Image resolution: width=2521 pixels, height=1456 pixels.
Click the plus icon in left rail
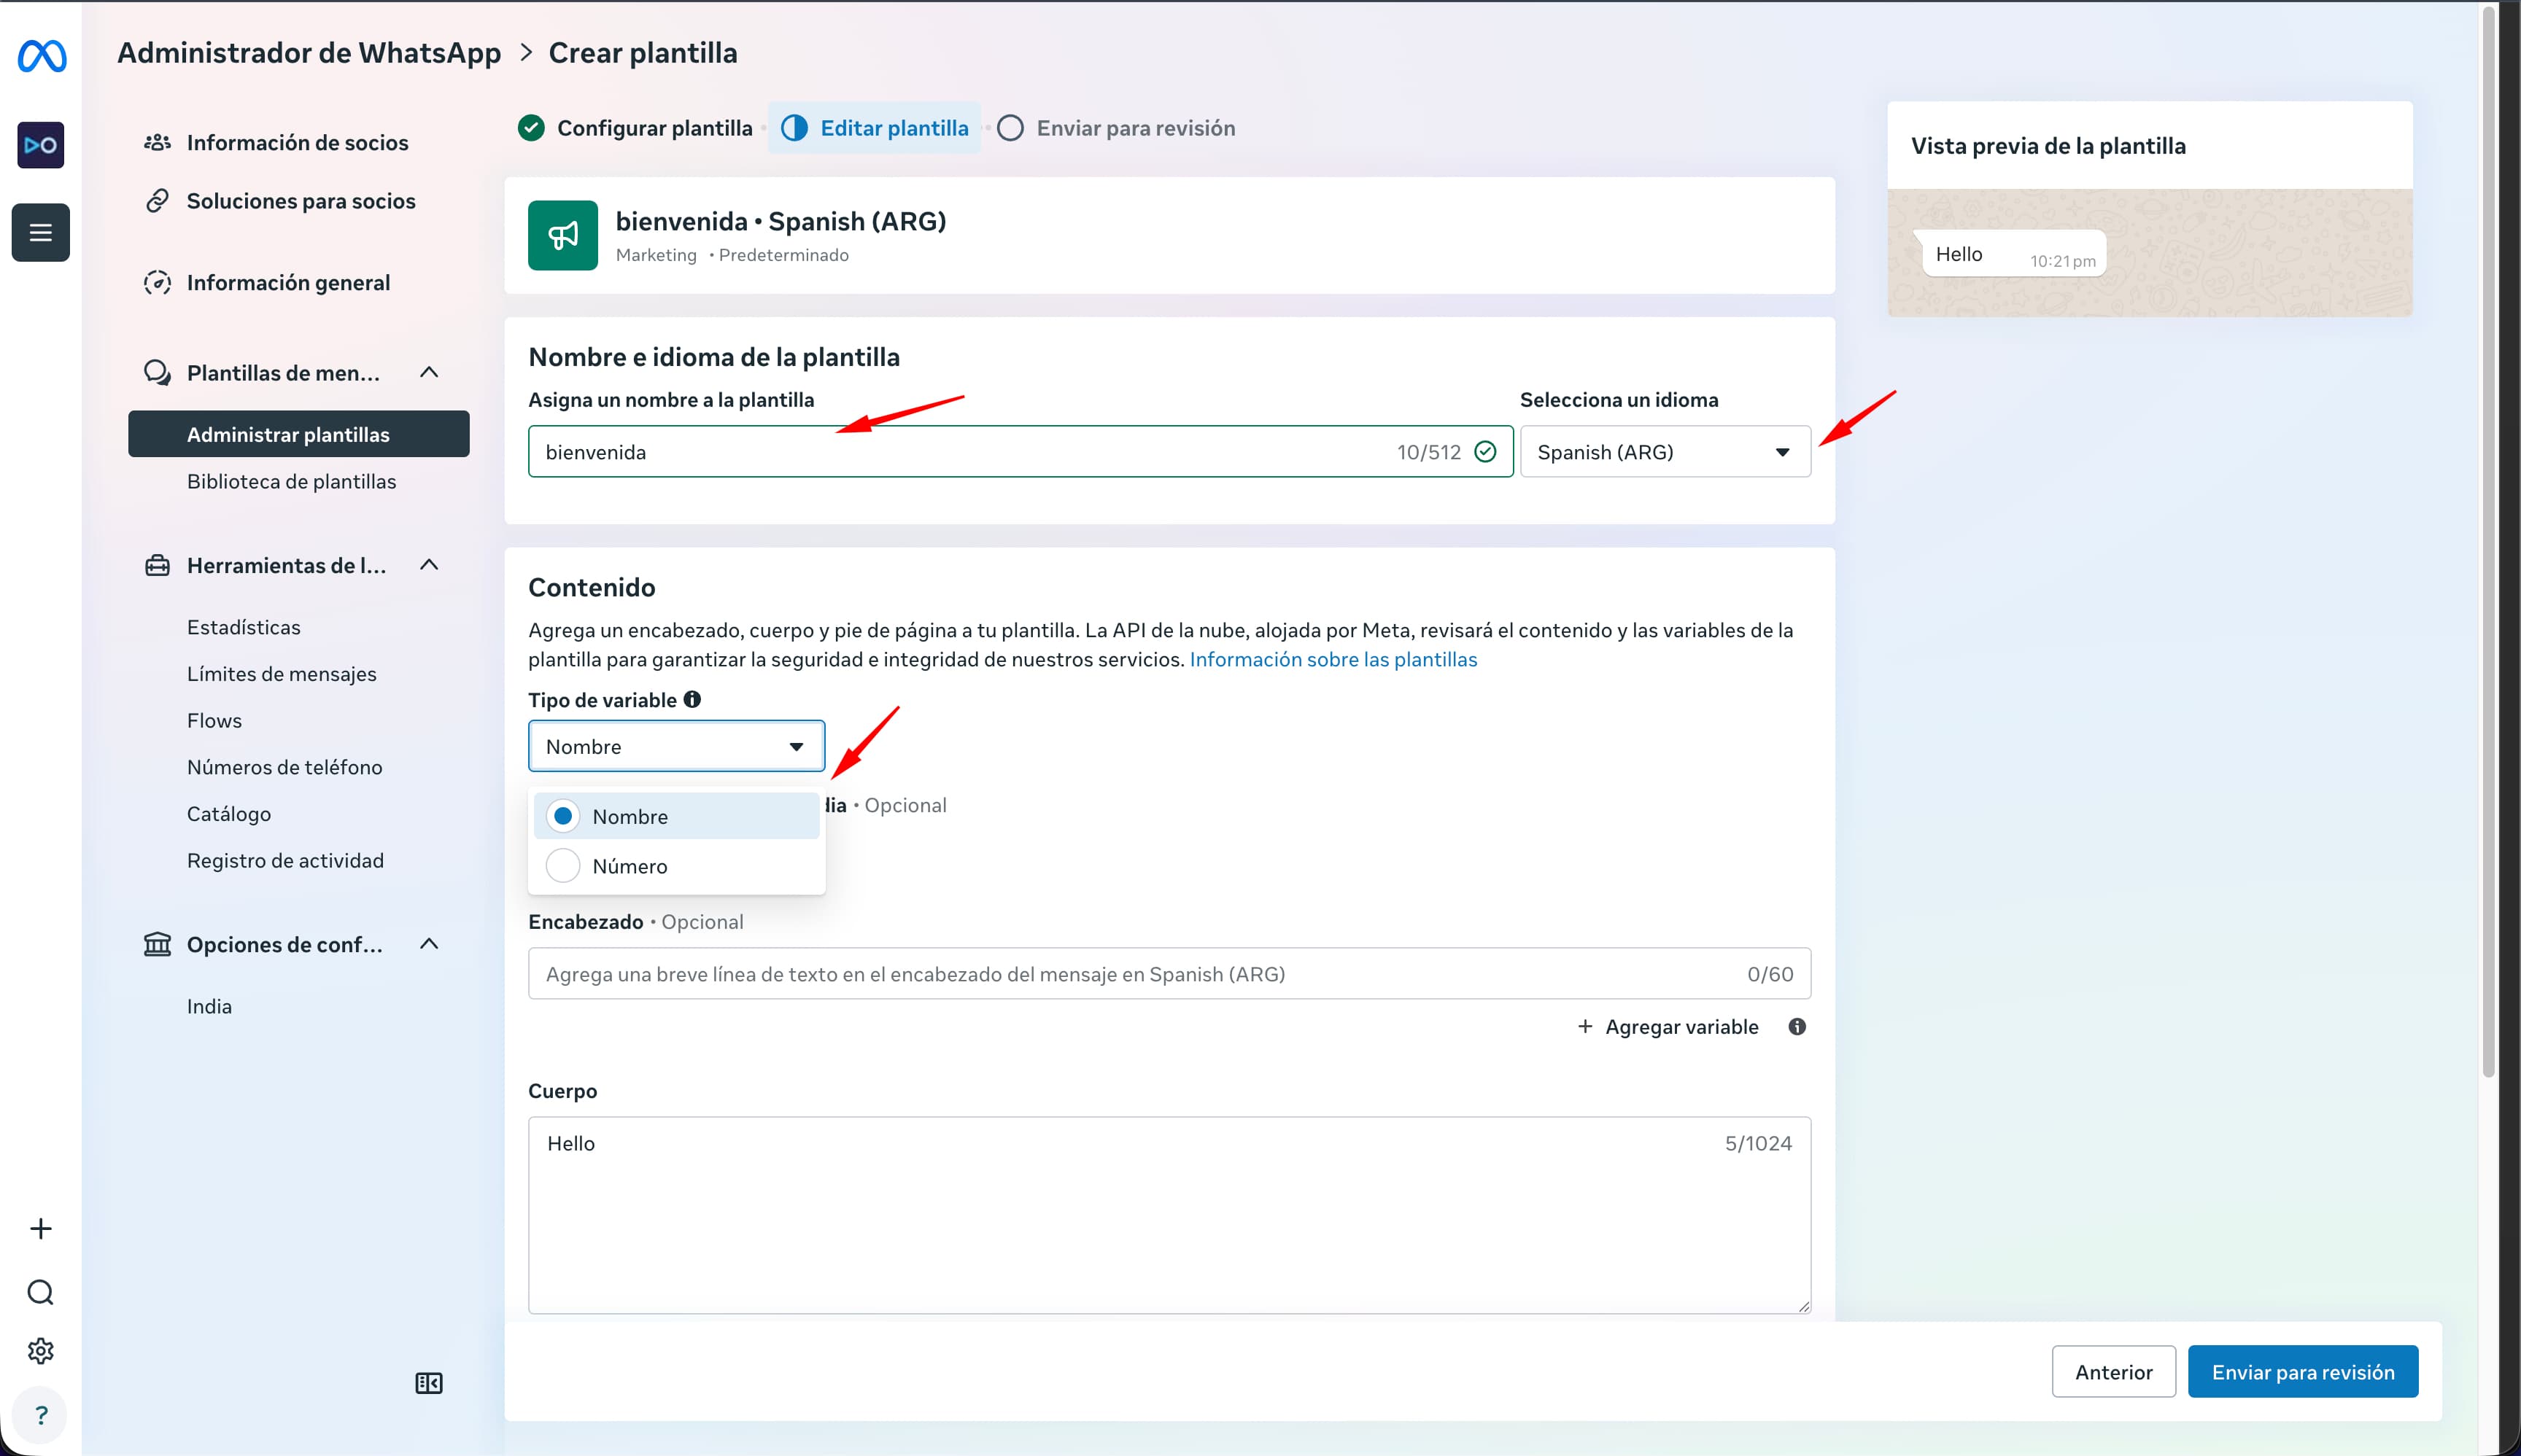coord(41,1229)
